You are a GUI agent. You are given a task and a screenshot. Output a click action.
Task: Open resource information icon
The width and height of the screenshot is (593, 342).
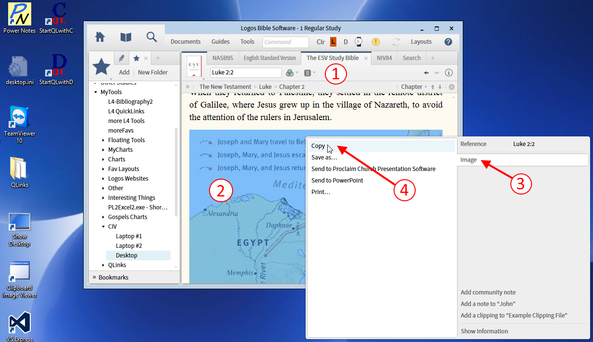(x=449, y=73)
